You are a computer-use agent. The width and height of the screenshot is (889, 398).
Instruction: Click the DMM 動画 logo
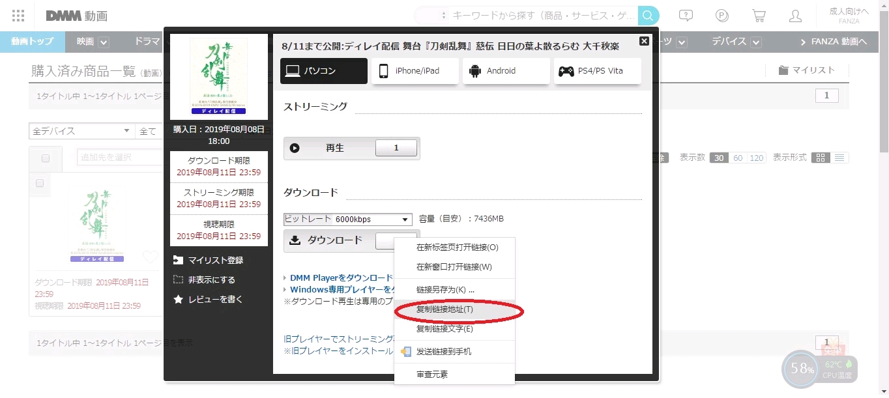[77, 16]
